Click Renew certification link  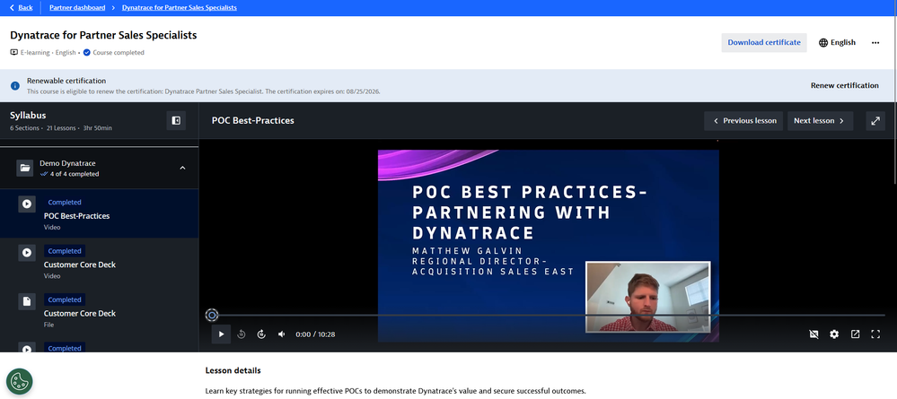(x=844, y=85)
